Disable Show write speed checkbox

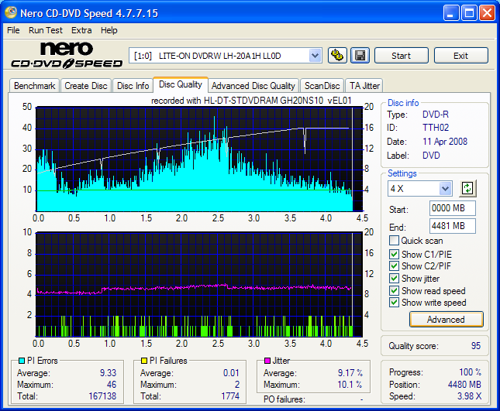[x=395, y=303]
